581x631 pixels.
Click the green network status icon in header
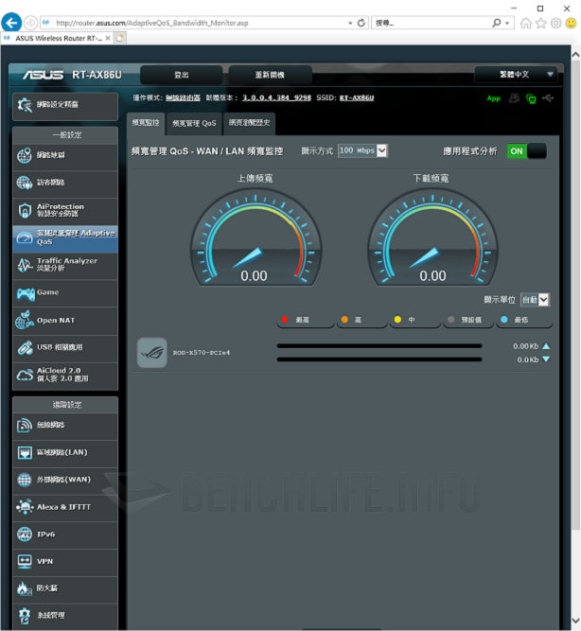pyautogui.click(x=531, y=98)
